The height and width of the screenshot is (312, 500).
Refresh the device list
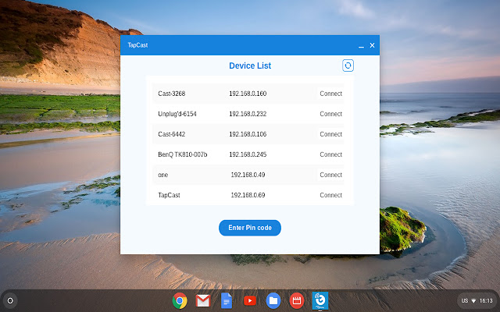[348, 66]
